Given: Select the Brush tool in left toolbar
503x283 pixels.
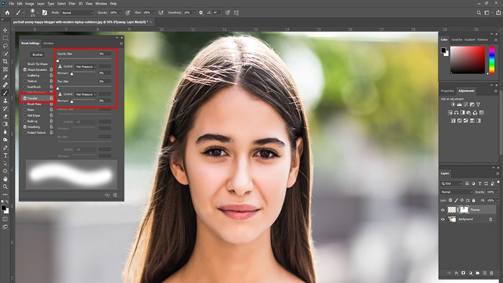Looking at the screenshot, I should 5,92.
